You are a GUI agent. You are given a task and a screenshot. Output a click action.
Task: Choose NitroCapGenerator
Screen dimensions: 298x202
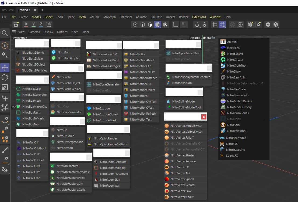pos(67,112)
